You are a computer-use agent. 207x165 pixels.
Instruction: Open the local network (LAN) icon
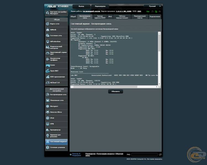47,100
